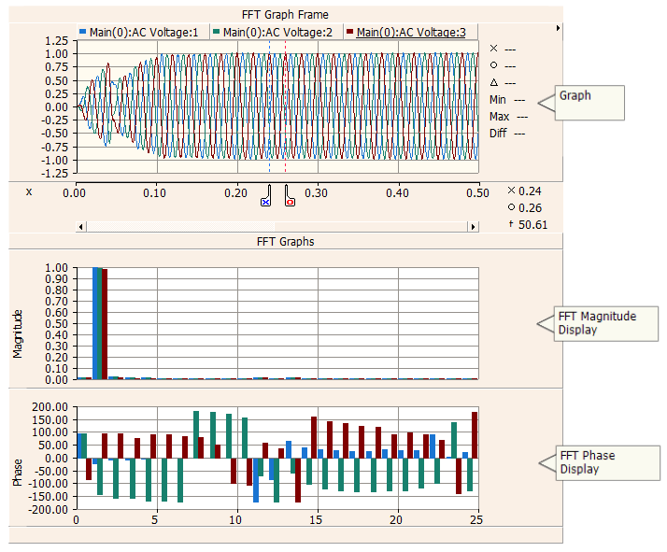Click the red O marker handle
667x552 pixels.
(x=290, y=199)
